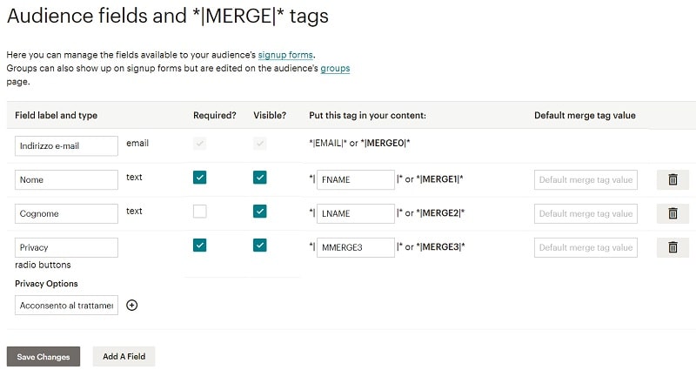Viewport: 696px width, 370px height.
Task: Delete the Privacy field with trash icon
Action: click(673, 247)
